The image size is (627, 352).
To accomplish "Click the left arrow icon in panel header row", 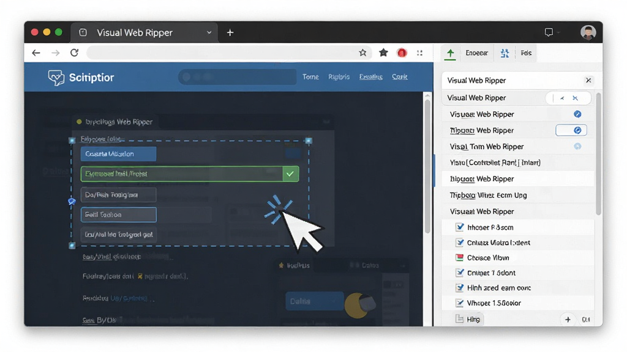I will coord(562,98).
